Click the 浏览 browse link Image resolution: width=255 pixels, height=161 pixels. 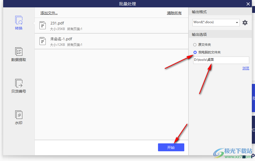[x=246, y=68]
